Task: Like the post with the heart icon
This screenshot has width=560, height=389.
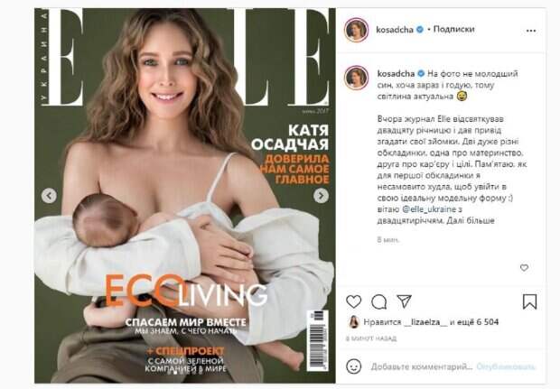Action: (x=353, y=302)
